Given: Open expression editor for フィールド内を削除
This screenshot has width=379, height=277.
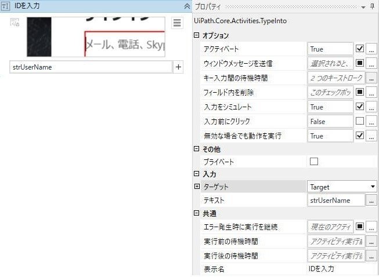Looking at the screenshot, I should (x=371, y=92).
